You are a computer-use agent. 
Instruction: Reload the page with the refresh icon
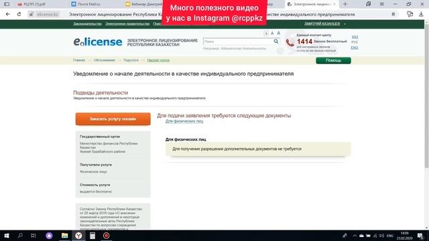pos(19,14)
